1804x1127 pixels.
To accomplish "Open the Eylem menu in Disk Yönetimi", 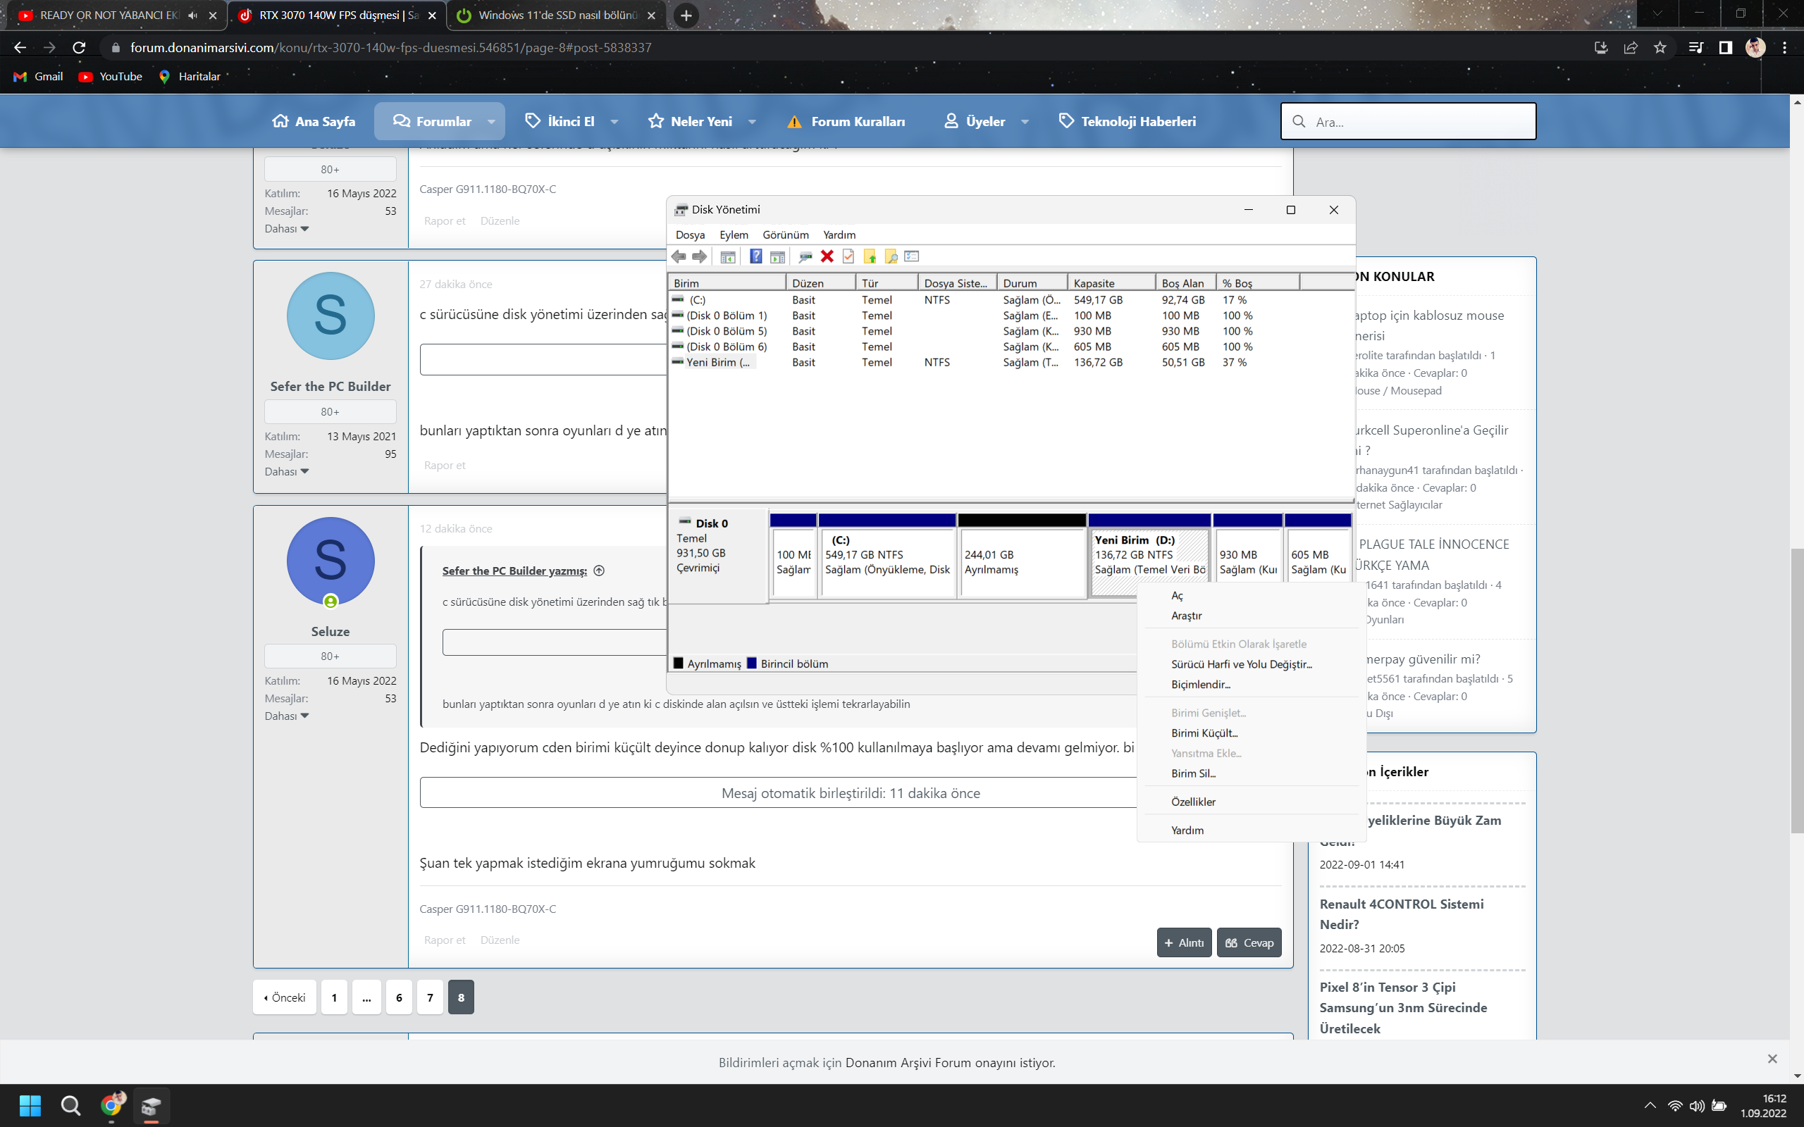I will (x=734, y=235).
